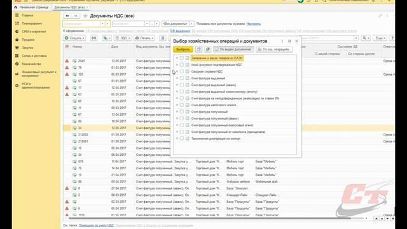Check the Счет-фактура налогового агента checkbox
This screenshot has width=407, height=229.
tap(182, 105)
